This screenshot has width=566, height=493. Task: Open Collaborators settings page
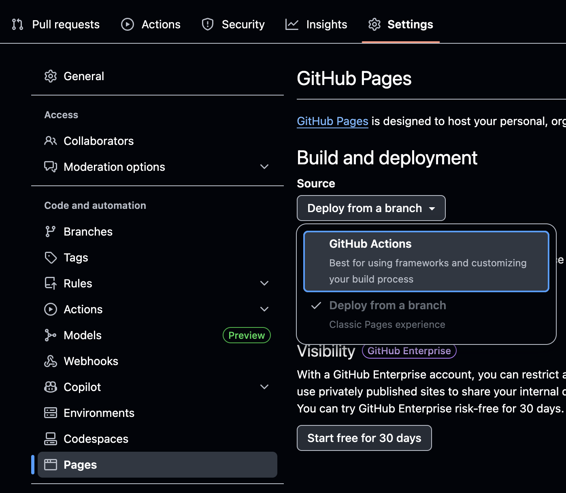tap(157, 141)
